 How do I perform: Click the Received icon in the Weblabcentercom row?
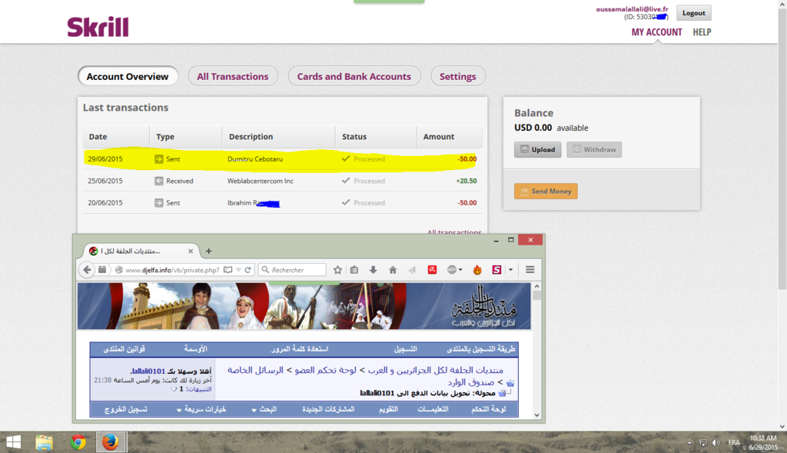[158, 181]
